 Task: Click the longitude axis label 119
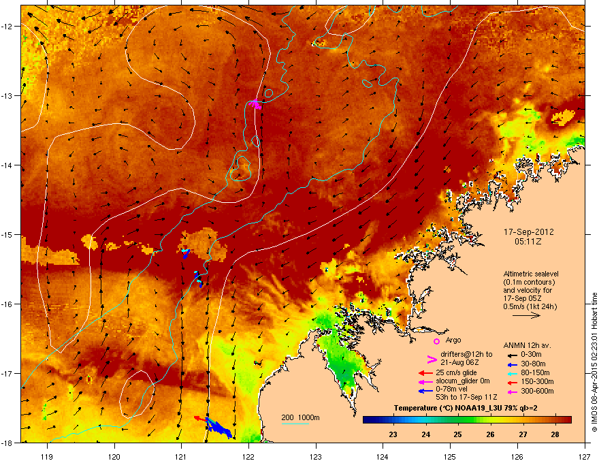point(47,456)
